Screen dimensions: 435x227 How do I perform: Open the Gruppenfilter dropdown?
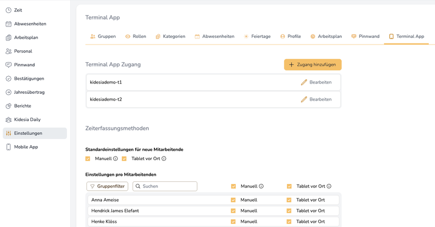[x=107, y=186]
